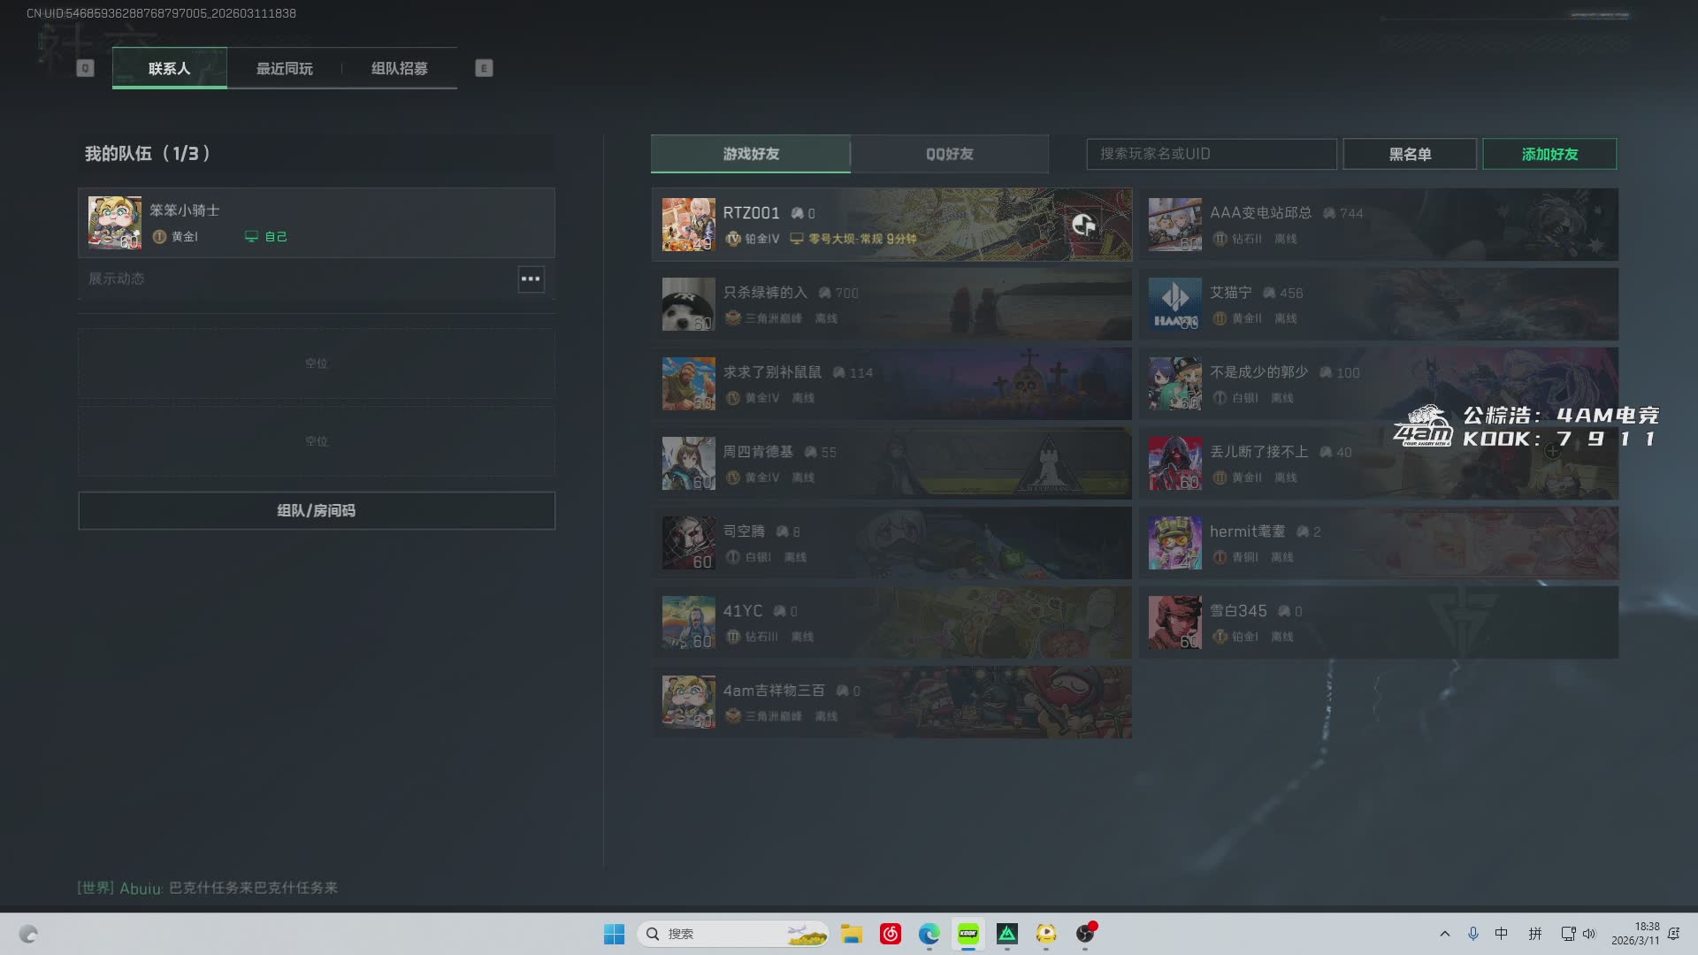Click the 组队/房间码 button
Viewport: 1698px width, 955px height.
(x=317, y=510)
